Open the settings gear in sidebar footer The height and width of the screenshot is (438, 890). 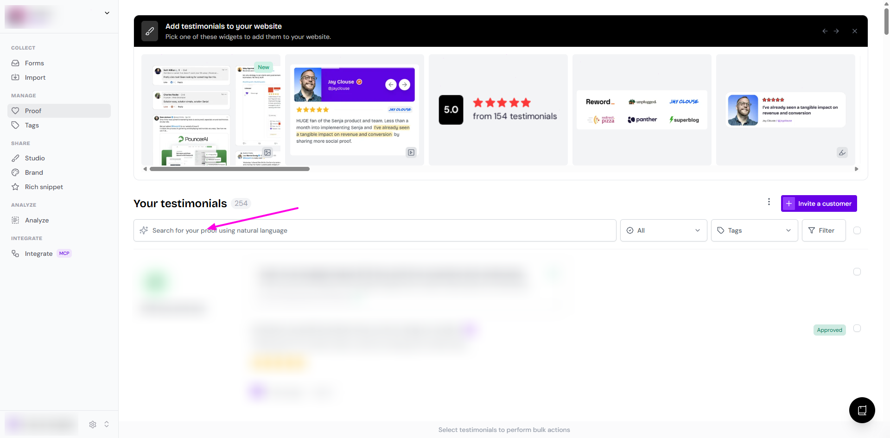(93, 425)
